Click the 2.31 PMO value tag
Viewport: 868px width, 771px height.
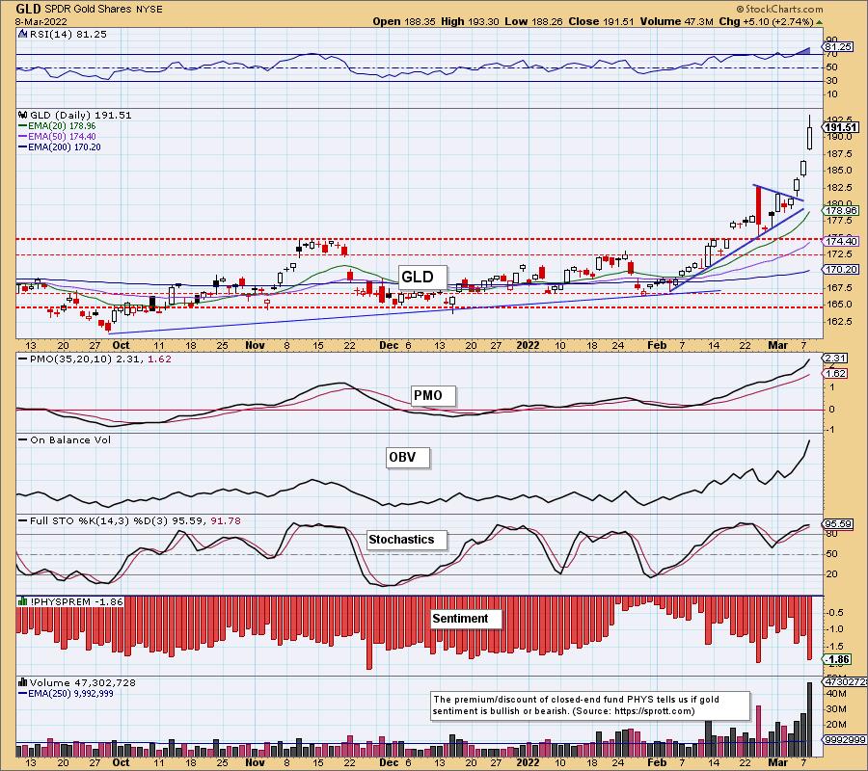click(835, 359)
